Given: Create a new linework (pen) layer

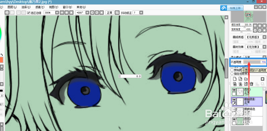Looking at the screenshot, I should point(240,79).
